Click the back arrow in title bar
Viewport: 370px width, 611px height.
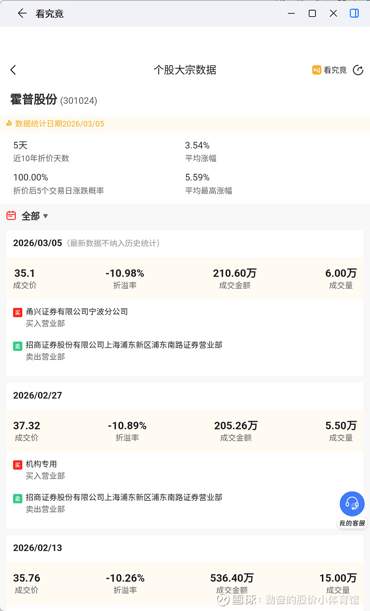pyautogui.click(x=22, y=13)
